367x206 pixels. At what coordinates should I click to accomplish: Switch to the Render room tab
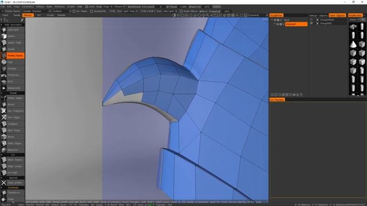pyautogui.click(x=61, y=15)
